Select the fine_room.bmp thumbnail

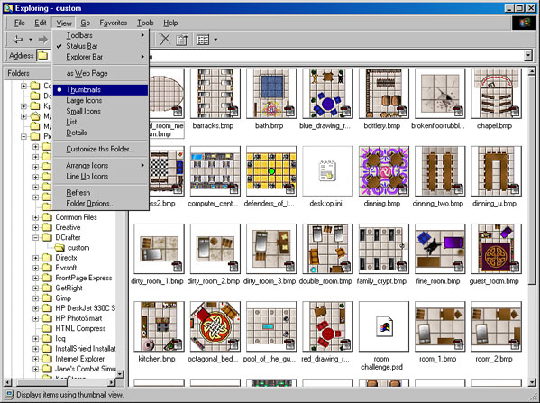440,249
